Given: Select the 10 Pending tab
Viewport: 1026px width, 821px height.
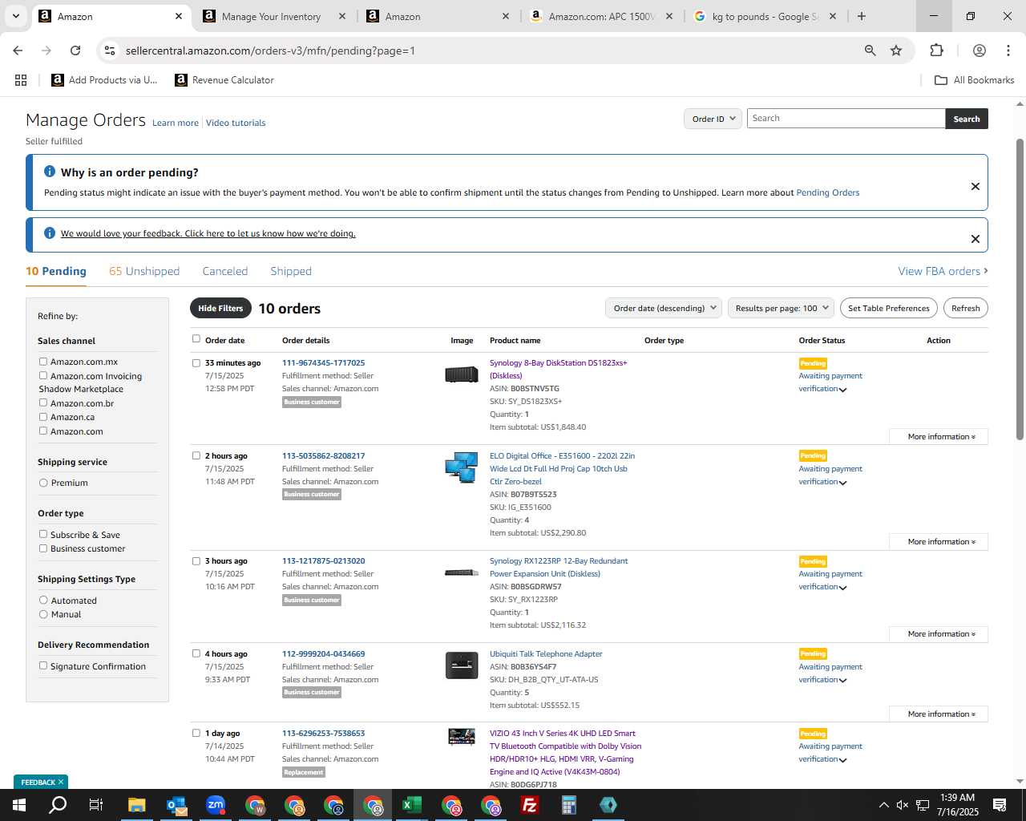Looking at the screenshot, I should pos(56,271).
